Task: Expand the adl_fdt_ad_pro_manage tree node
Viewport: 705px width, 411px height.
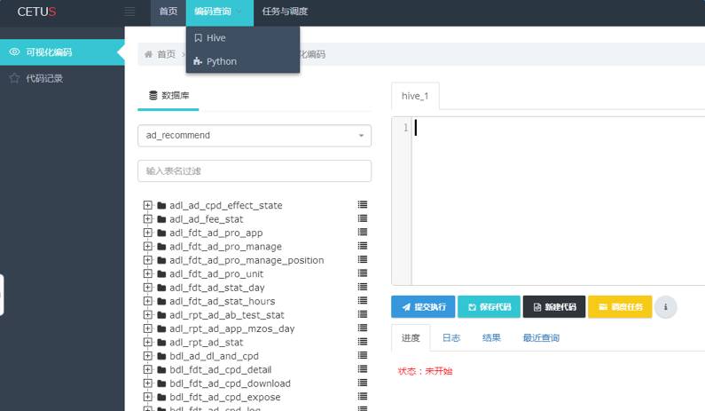Action: [x=147, y=246]
